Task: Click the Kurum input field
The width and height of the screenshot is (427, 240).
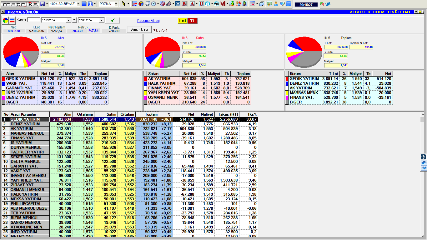Action: click(x=34, y=20)
